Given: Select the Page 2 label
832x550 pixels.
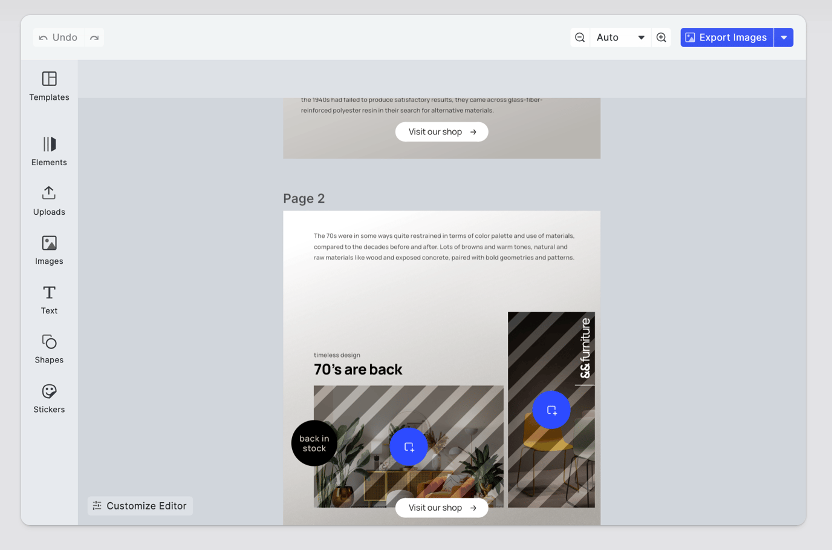Looking at the screenshot, I should pyautogui.click(x=304, y=198).
